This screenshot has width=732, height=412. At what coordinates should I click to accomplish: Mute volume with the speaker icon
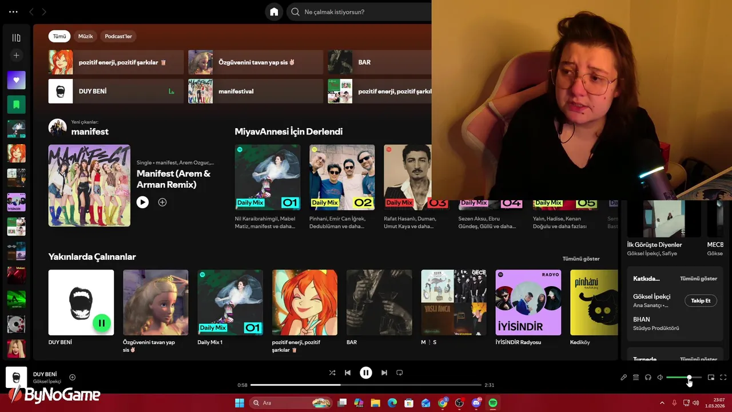point(660,378)
